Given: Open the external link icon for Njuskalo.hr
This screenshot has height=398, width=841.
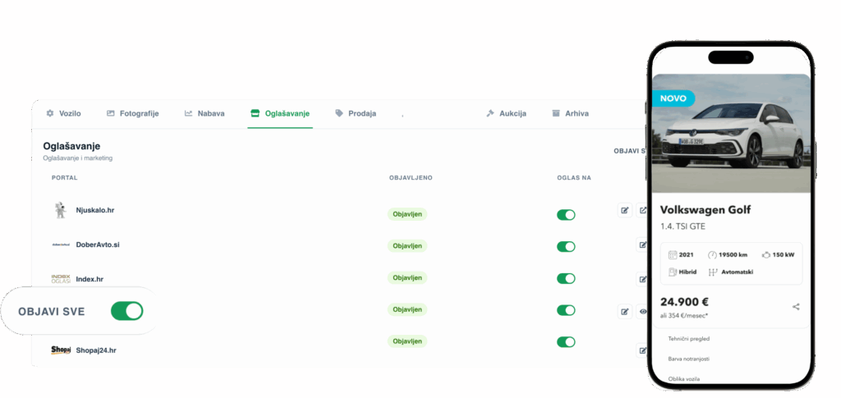Looking at the screenshot, I should (x=642, y=210).
